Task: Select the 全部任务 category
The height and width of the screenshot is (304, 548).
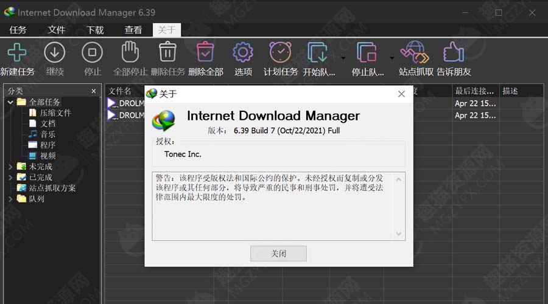Action: [x=44, y=102]
